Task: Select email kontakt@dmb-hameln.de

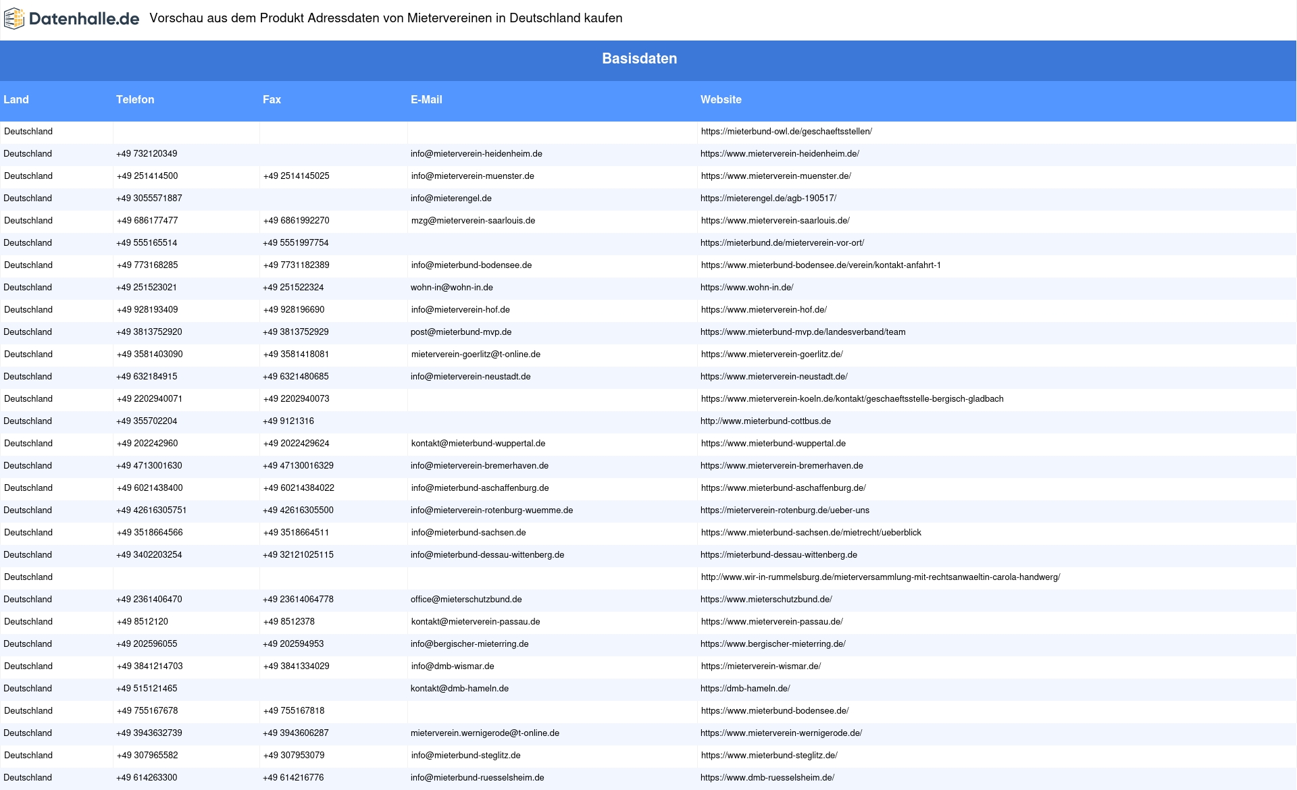Action: [459, 689]
